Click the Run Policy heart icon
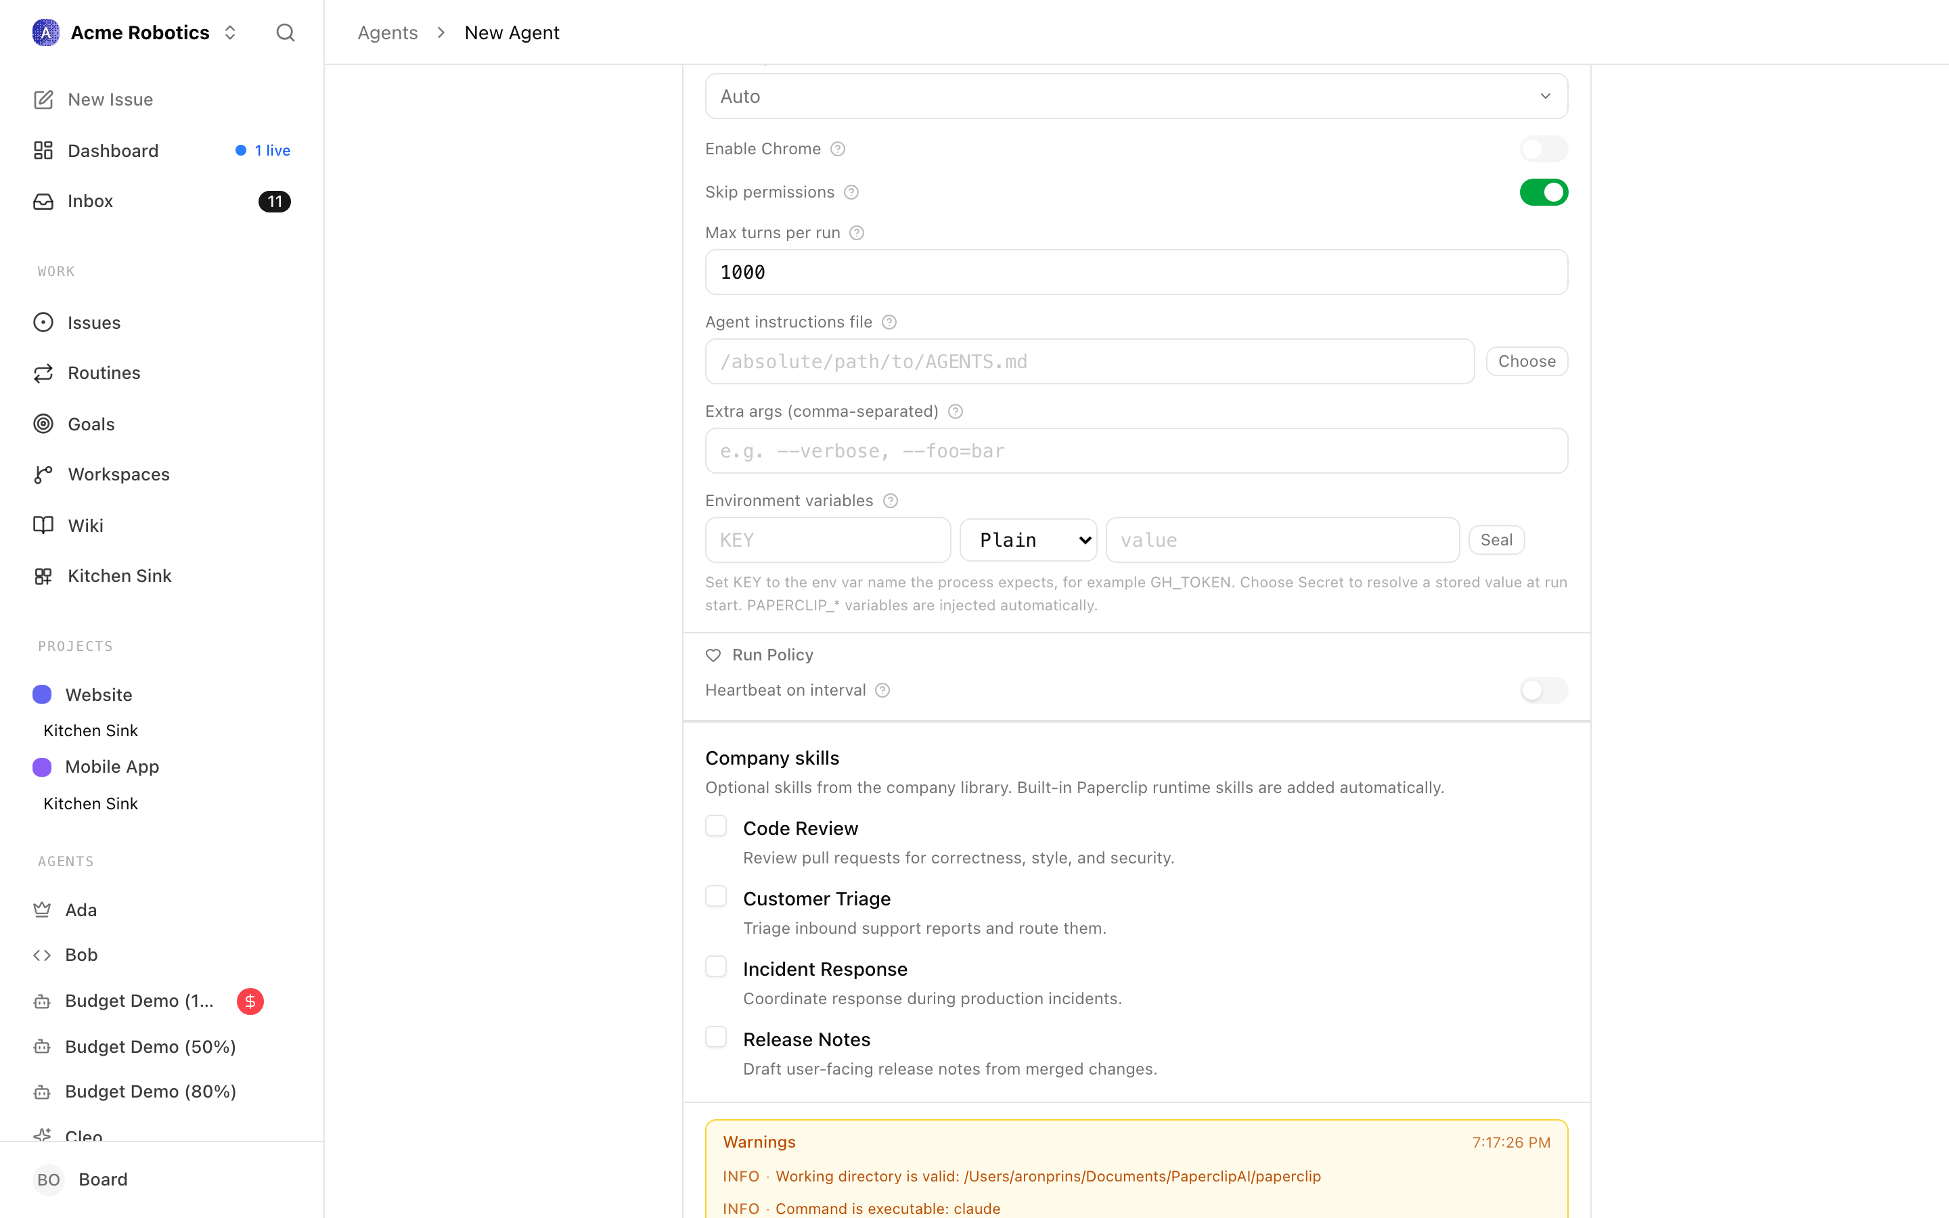The height and width of the screenshot is (1218, 1949). point(713,656)
